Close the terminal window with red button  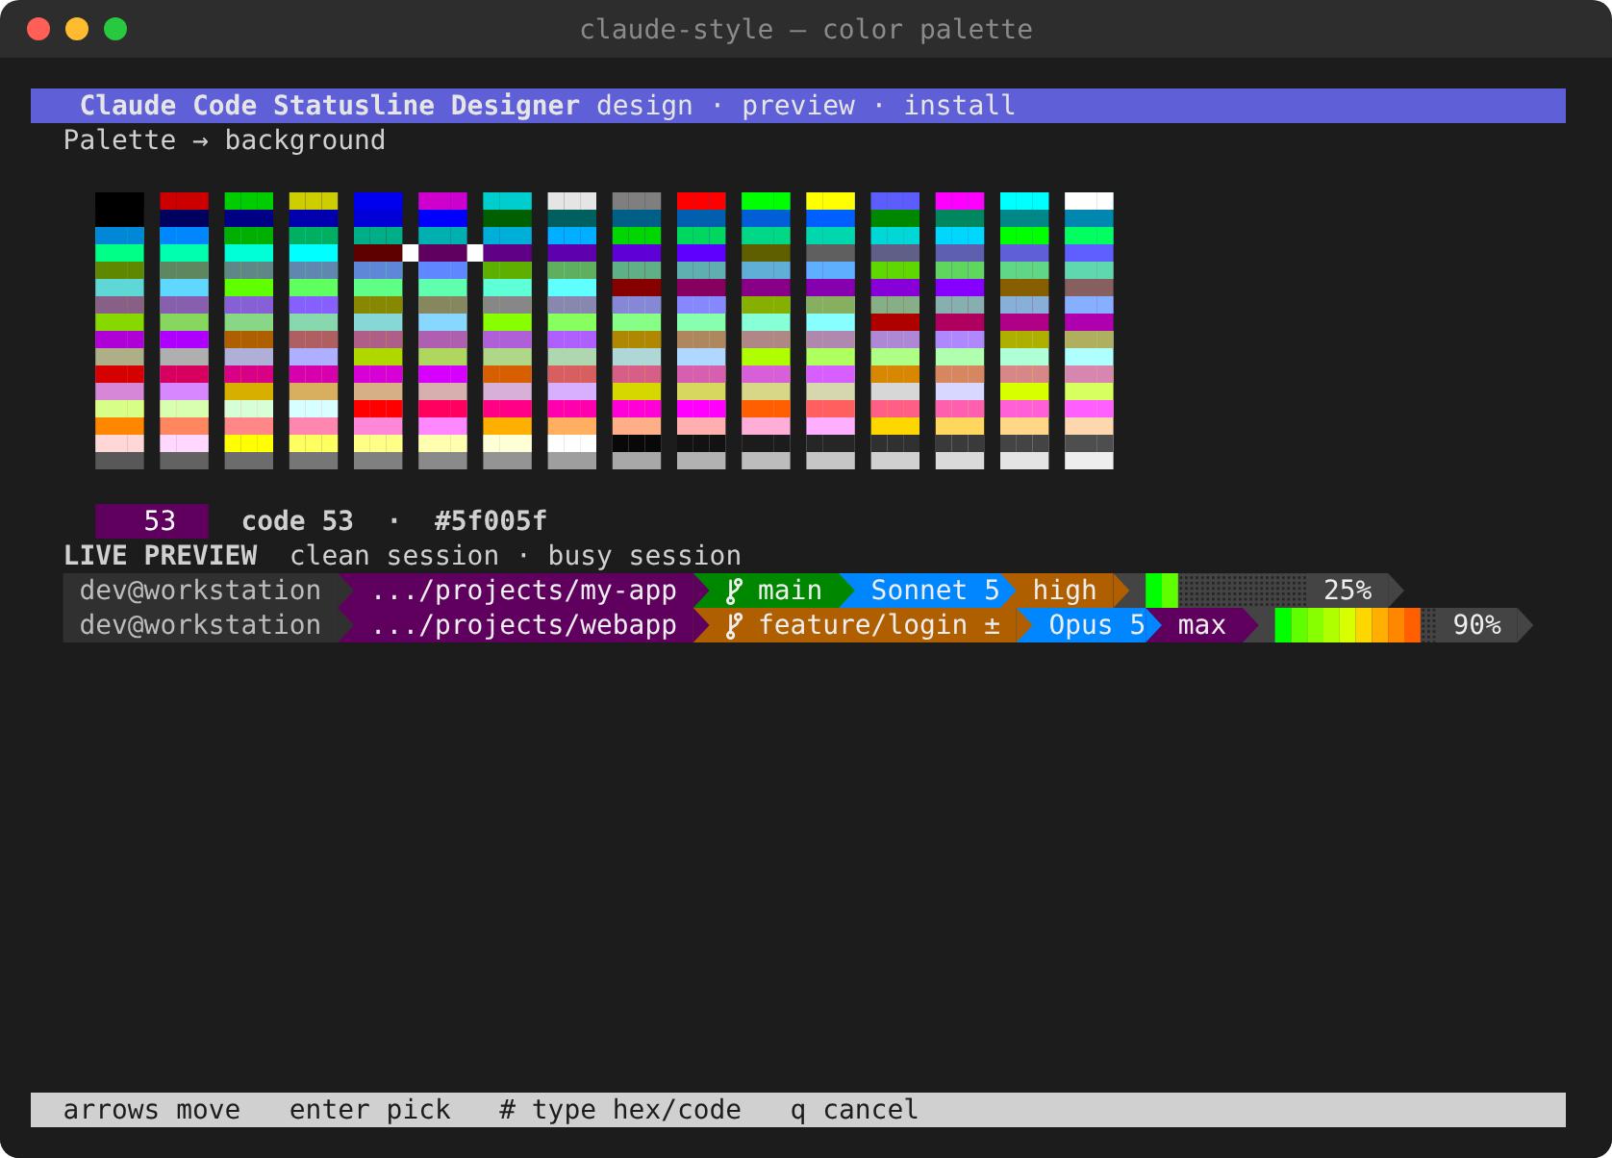(x=38, y=29)
